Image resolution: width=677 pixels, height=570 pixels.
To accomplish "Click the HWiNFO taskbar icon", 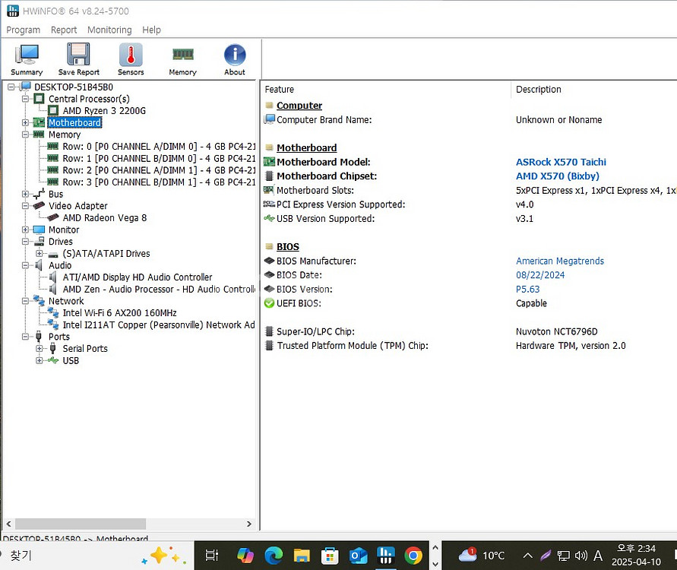I will pyautogui.click(x=385, y=556).
